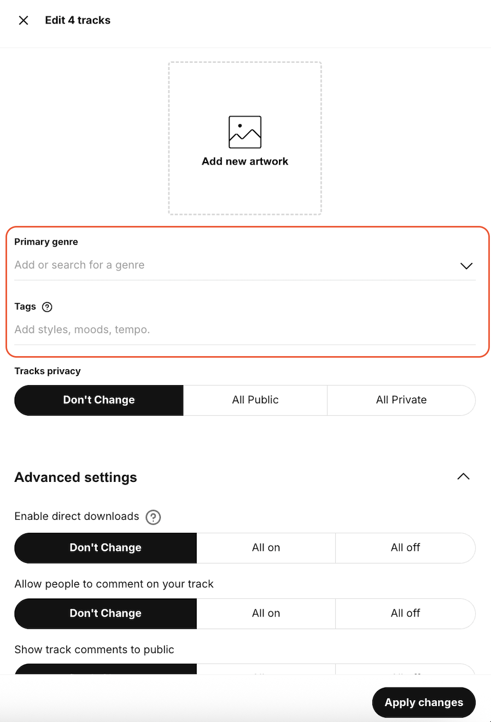
Task: Turn direct downloads All off
Action: click(x=405, y=548)
